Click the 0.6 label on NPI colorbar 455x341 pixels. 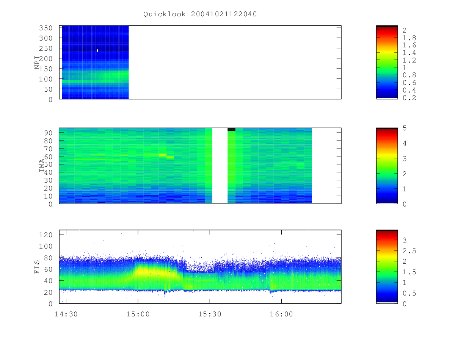pos(409,83)
